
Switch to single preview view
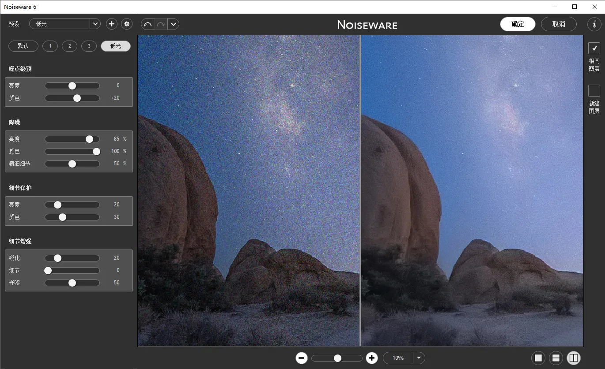[538, 358]
